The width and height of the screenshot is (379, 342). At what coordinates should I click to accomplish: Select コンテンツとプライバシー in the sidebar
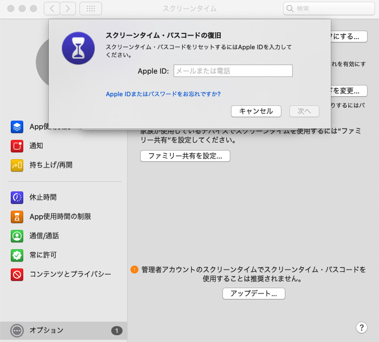pos(70,275)
